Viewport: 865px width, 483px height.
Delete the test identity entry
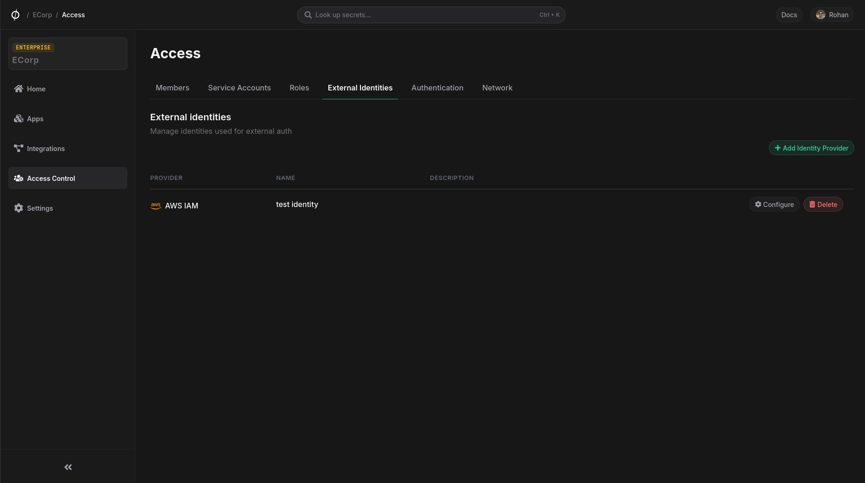pos(823,205)
